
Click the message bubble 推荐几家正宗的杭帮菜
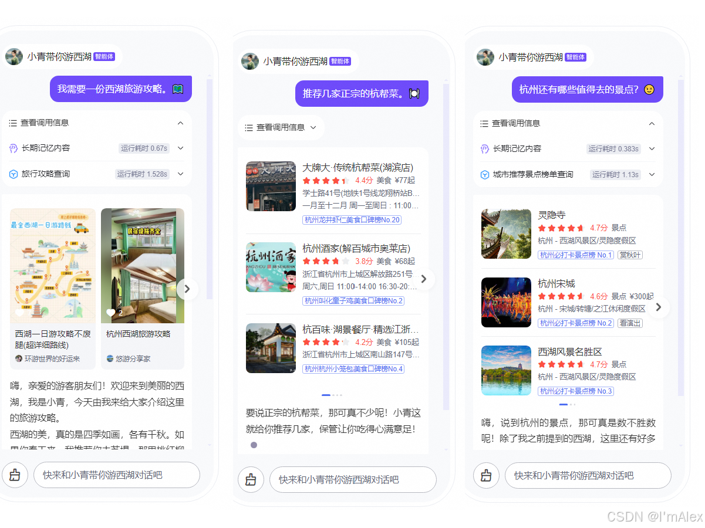pos(362,93)
